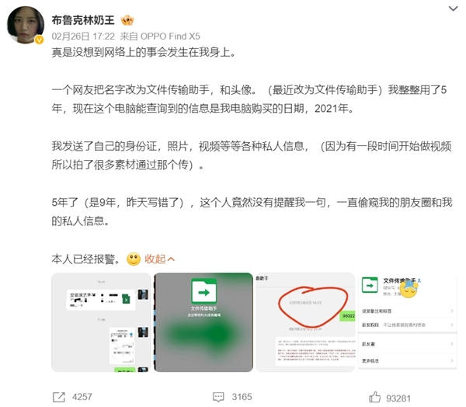Click the smiley emoji in post
466x407 pixels.
click(134, 259)
